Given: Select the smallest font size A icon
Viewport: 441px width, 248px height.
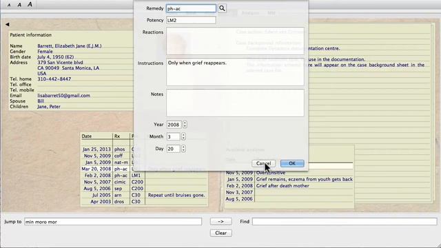Looking at the screenshot, I should point(9,5).
